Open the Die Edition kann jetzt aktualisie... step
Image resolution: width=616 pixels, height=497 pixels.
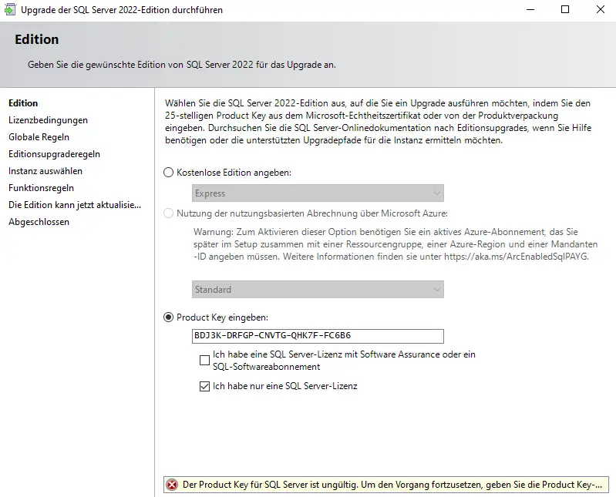pos(75,205)
